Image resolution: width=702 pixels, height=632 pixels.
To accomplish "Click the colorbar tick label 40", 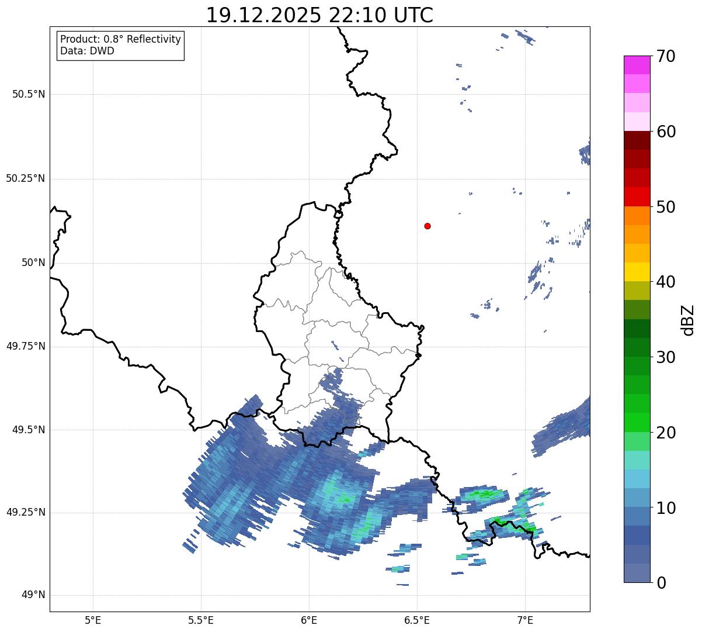I will (666, 282).
